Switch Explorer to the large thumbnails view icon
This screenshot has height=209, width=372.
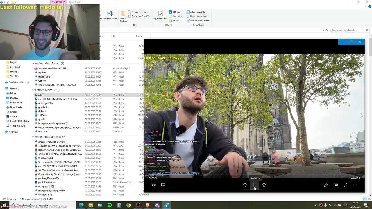pos(369,199)
